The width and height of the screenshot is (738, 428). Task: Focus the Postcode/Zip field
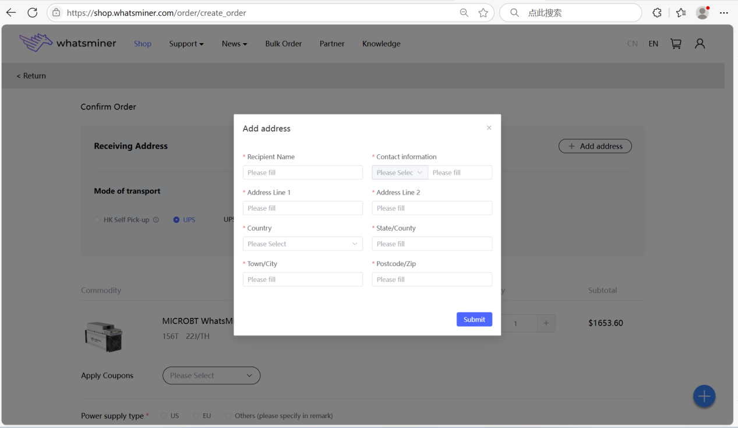[432, 280]
